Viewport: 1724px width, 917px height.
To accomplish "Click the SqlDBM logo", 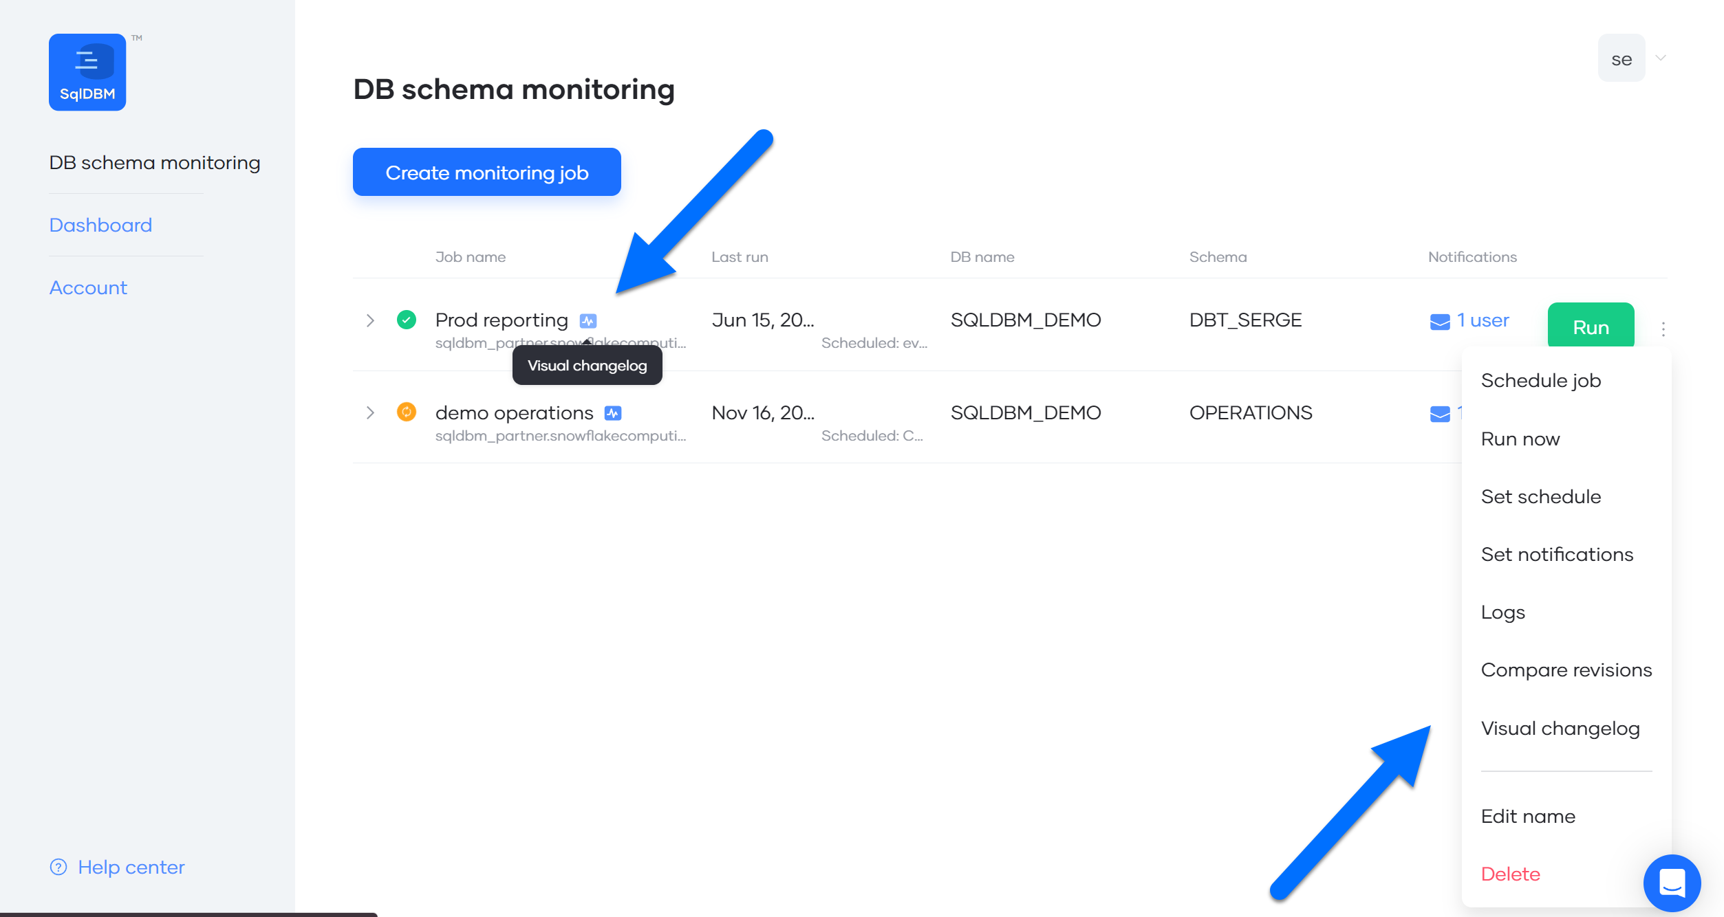I will pyautogui.click(x=87, y=71).
